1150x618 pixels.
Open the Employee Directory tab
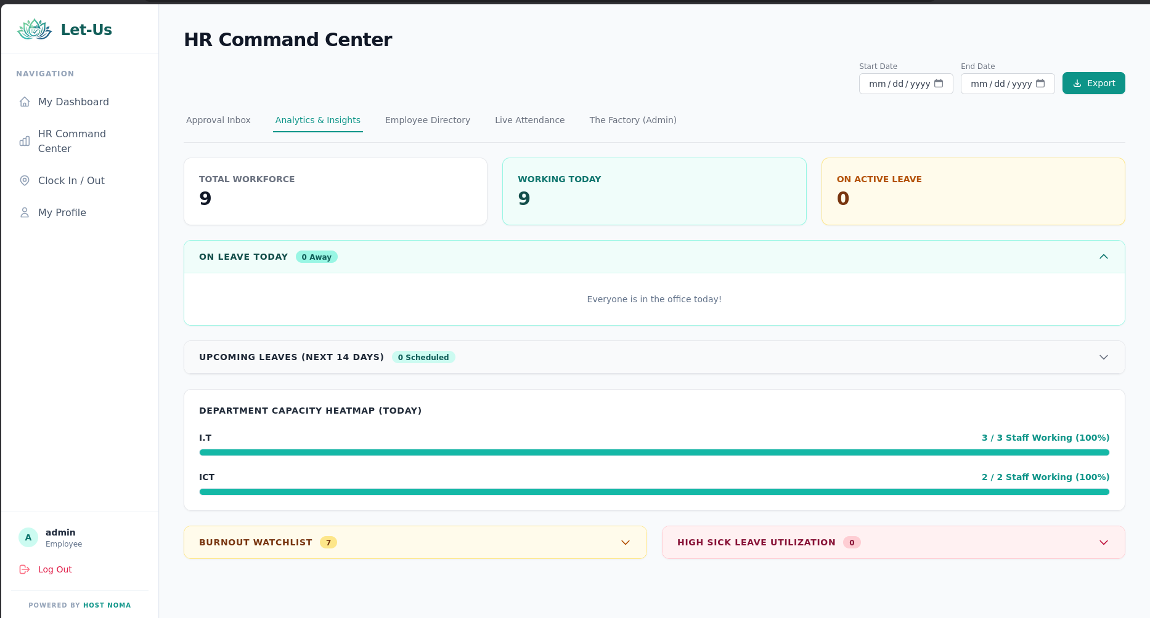pos(428,120)
